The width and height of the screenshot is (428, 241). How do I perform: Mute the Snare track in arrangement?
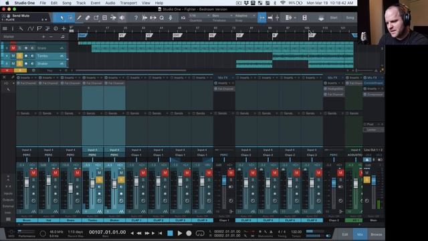click(13, 48)
